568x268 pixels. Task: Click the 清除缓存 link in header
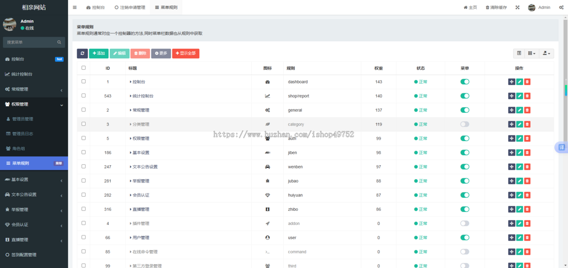tap(496, 8)
